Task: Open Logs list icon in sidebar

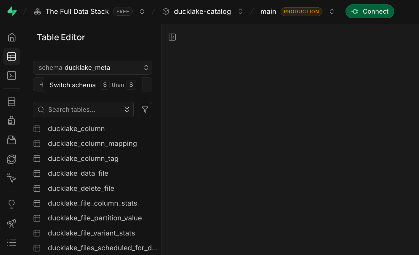Action: (12, 243)
